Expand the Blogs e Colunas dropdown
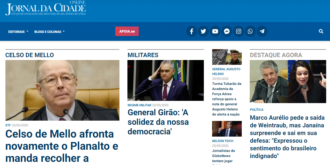This screenshot has height=165, width=330. click(49, 32)
